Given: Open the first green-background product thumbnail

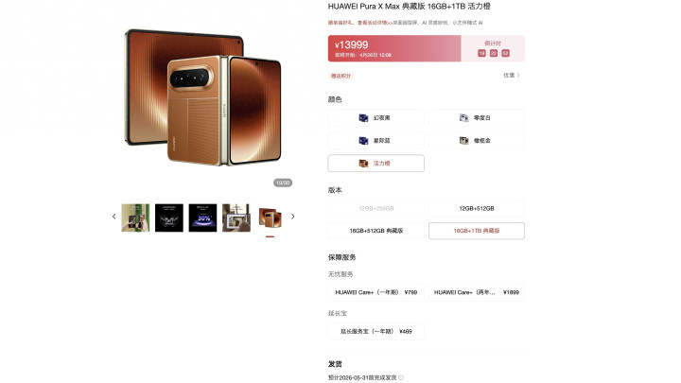Looking at the screenshot, I should click(x=135, y=218).
